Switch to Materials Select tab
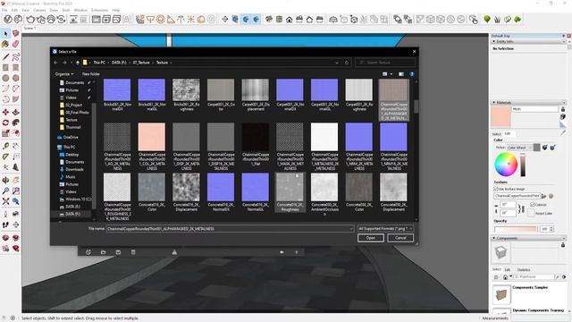Image resolution: width=572 pixels, height=322 pixels. [x=497, y=134]
